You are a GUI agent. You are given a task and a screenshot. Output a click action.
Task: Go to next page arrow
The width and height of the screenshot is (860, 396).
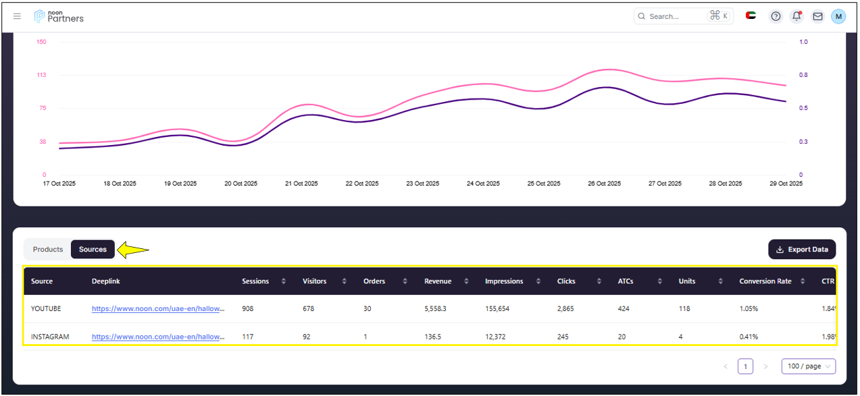point(765,366)
